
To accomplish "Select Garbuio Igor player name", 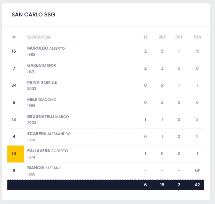I will pos(42,65).
